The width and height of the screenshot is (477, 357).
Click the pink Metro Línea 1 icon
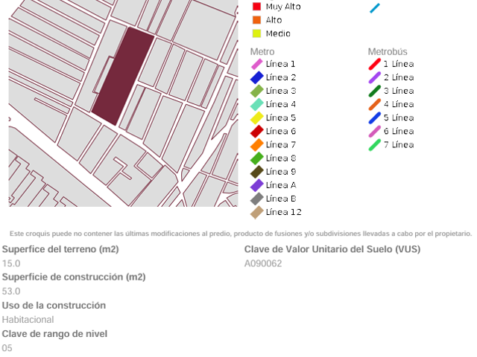point(256,64)
